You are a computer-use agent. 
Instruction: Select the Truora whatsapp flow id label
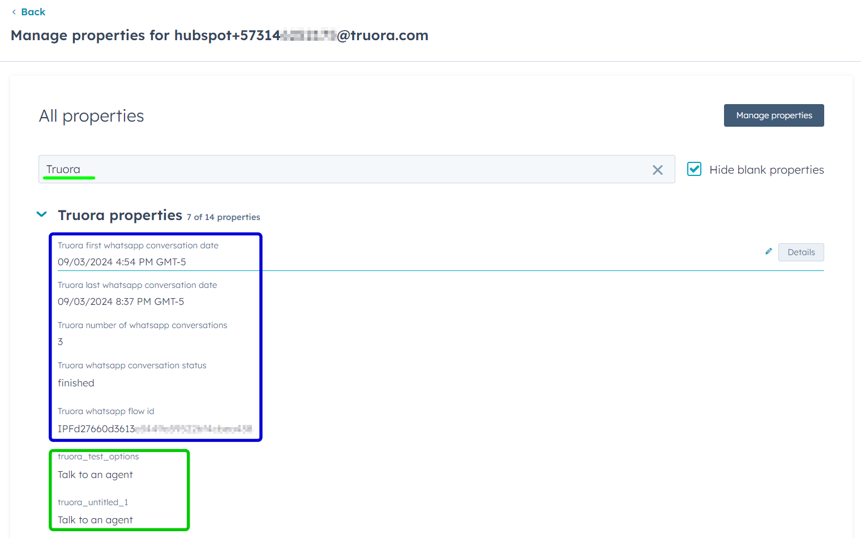(106, 411)
